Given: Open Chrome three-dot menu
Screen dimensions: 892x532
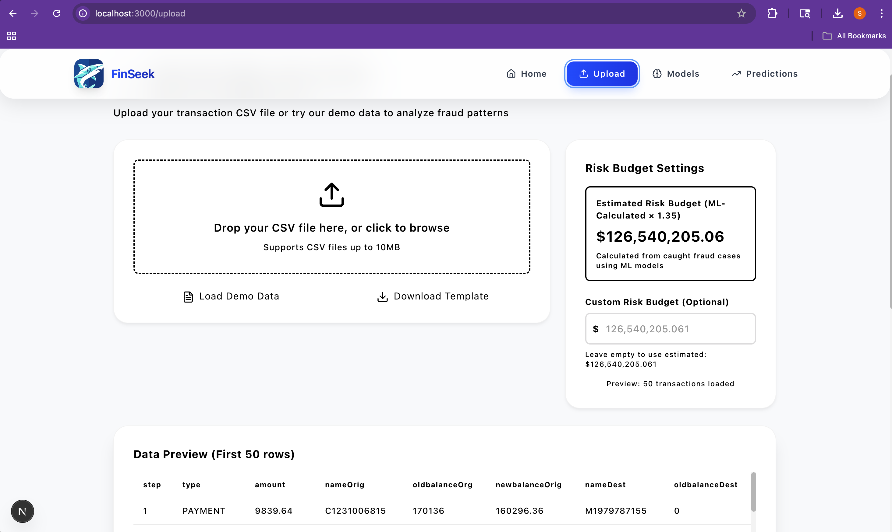Looking at the screenshot, I should 881,14.
